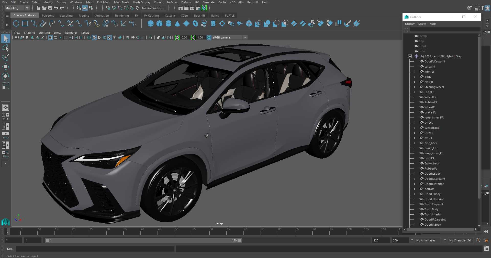The image size is (491, 258).
Task: Toggle the MEL command line language
Action: [x=10, y=249]
